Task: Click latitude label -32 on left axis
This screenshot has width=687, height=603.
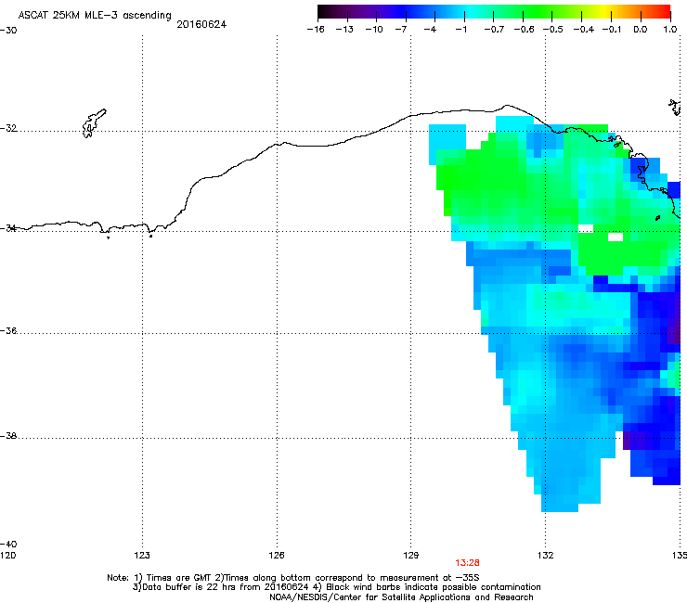Action: click(8, 128)
